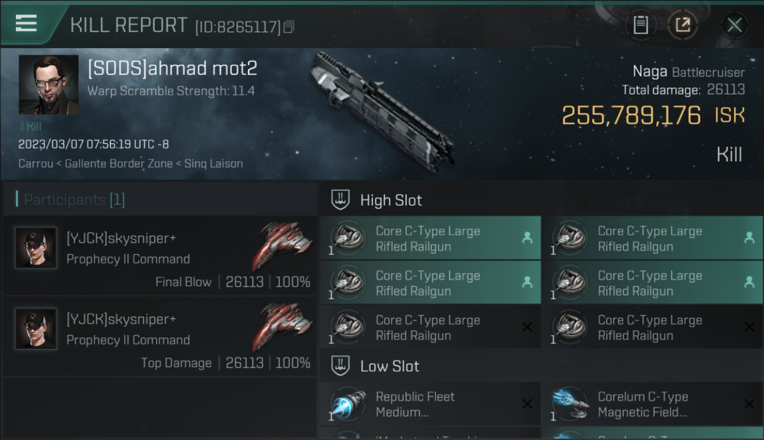764x440 pixels.
Task: Open the clipboard notes icon
Action: tap(641, 25)
